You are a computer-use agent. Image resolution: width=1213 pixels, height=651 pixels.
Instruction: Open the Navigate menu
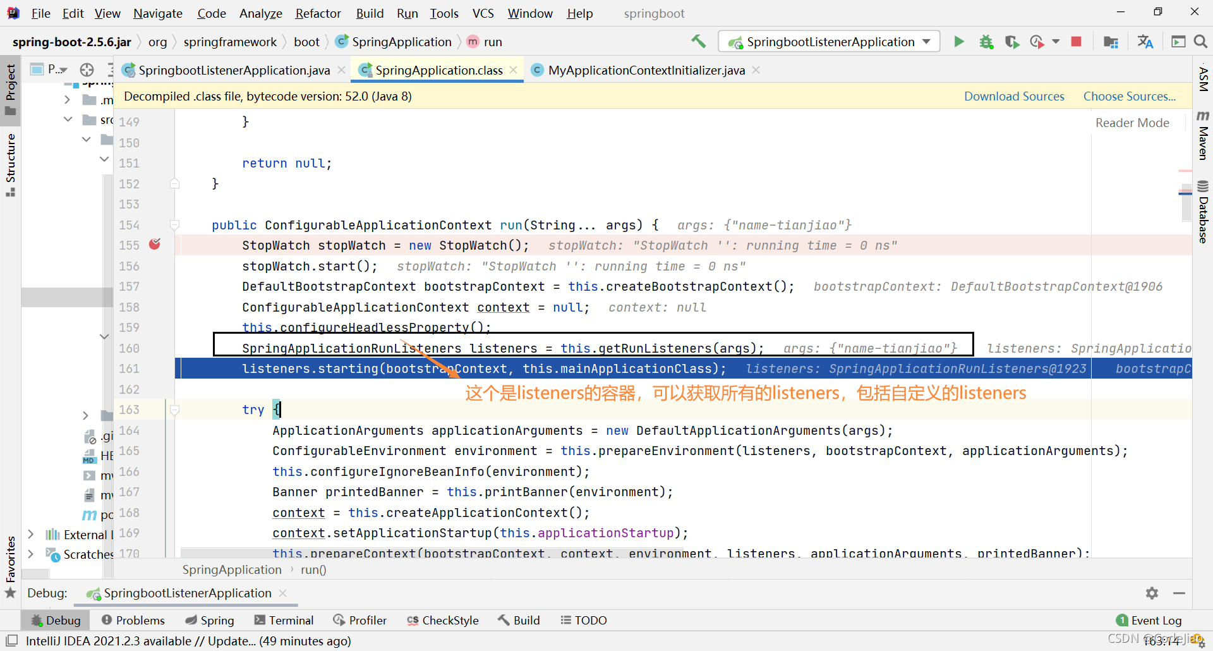[158, 13]
